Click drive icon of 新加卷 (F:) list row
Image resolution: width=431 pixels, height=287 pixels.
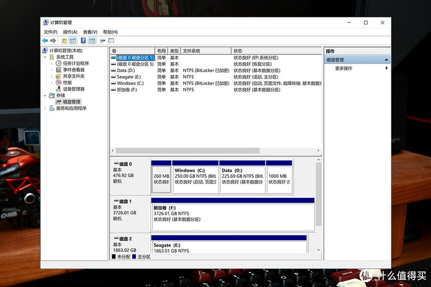[x=114, y=89]
